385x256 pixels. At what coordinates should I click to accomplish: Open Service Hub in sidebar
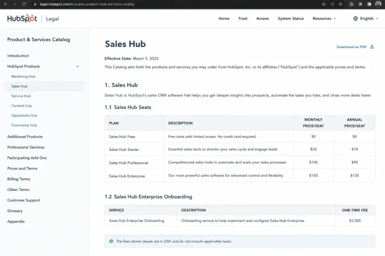(21, 96)
